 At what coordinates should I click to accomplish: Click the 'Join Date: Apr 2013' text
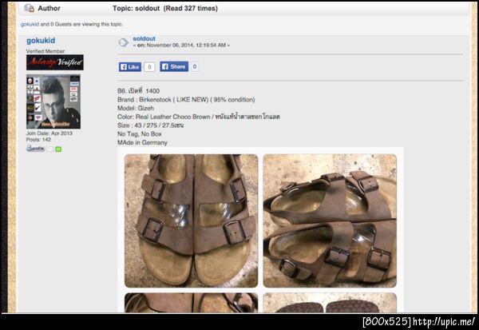pyautogui.click(x=49, y=133)
